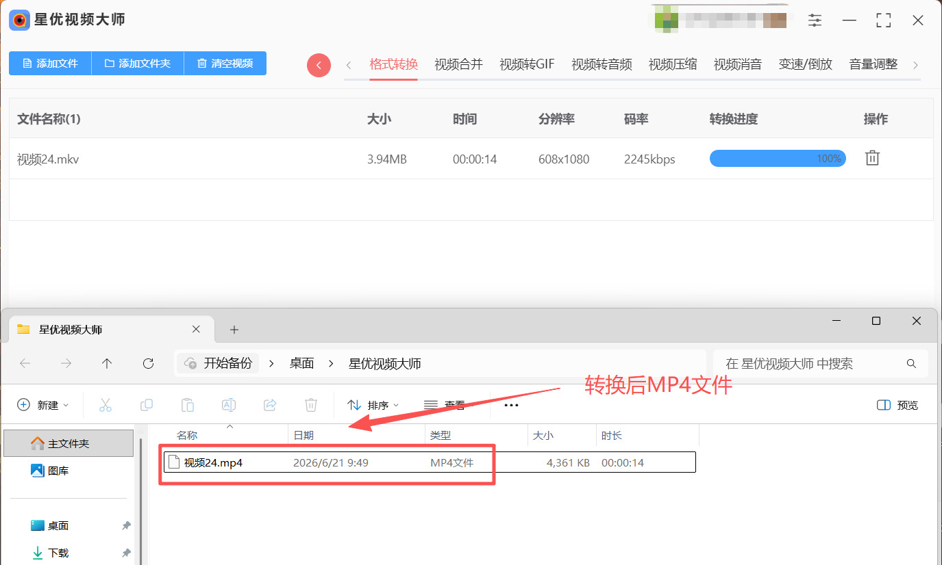
Task: Click the 星优视频大师 app logo icon
Action: 19,20
